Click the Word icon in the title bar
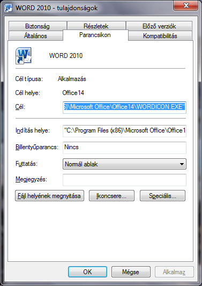 tap(8, 8)
